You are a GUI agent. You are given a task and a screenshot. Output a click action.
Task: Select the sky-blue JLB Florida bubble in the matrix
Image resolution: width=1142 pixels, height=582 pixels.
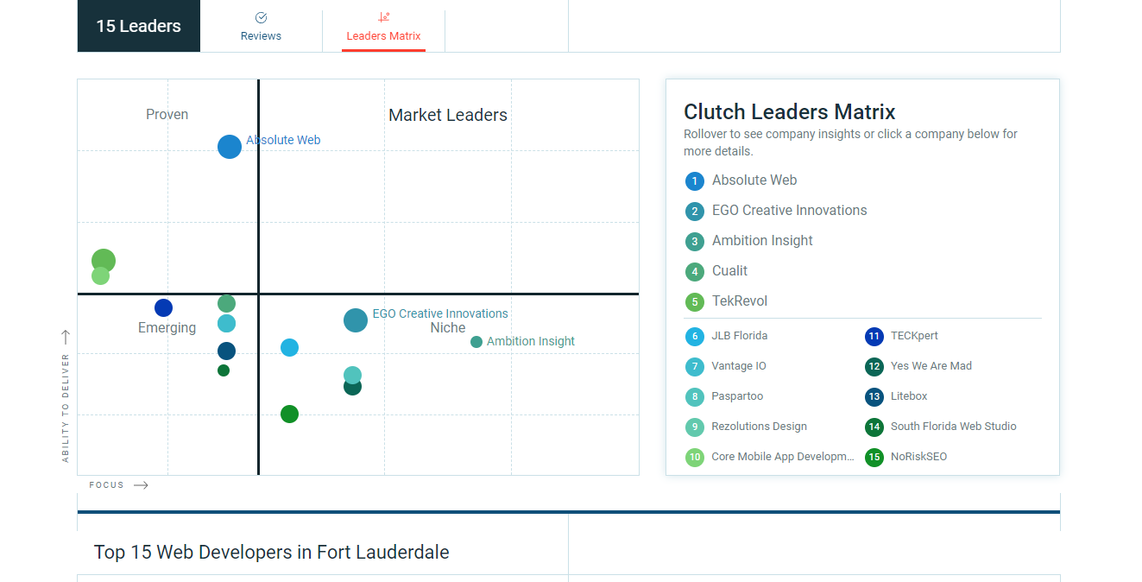(x=289, y=348)
